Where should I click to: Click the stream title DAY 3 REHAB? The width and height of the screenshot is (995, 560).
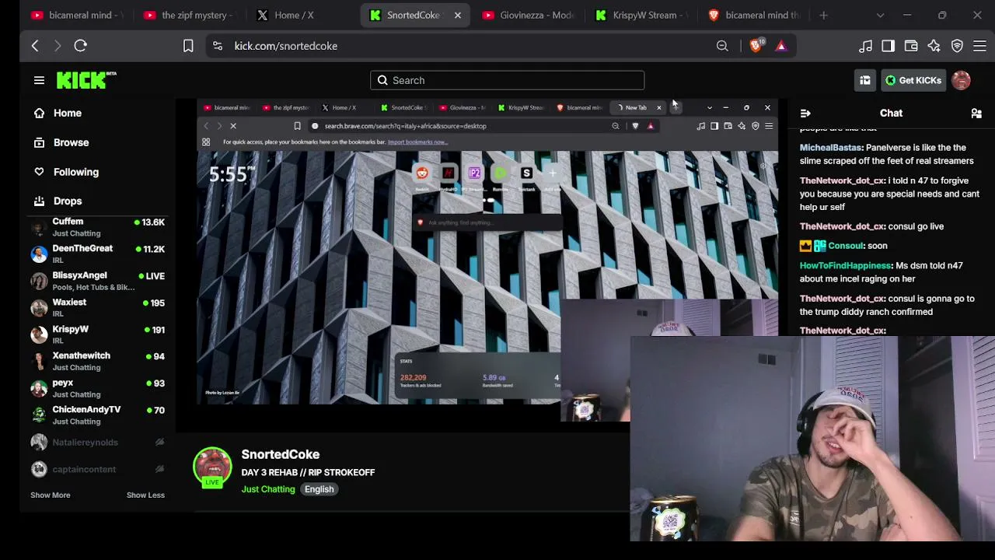tap(308, 472)
